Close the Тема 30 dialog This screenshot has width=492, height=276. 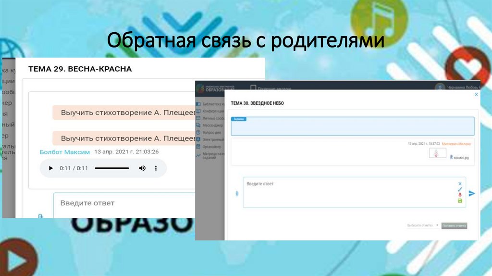click(x=476, y=95)
